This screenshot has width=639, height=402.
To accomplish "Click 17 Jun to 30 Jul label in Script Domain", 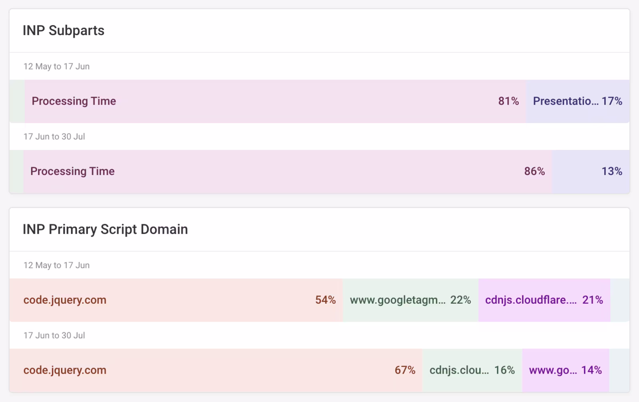I will (54, 336).
